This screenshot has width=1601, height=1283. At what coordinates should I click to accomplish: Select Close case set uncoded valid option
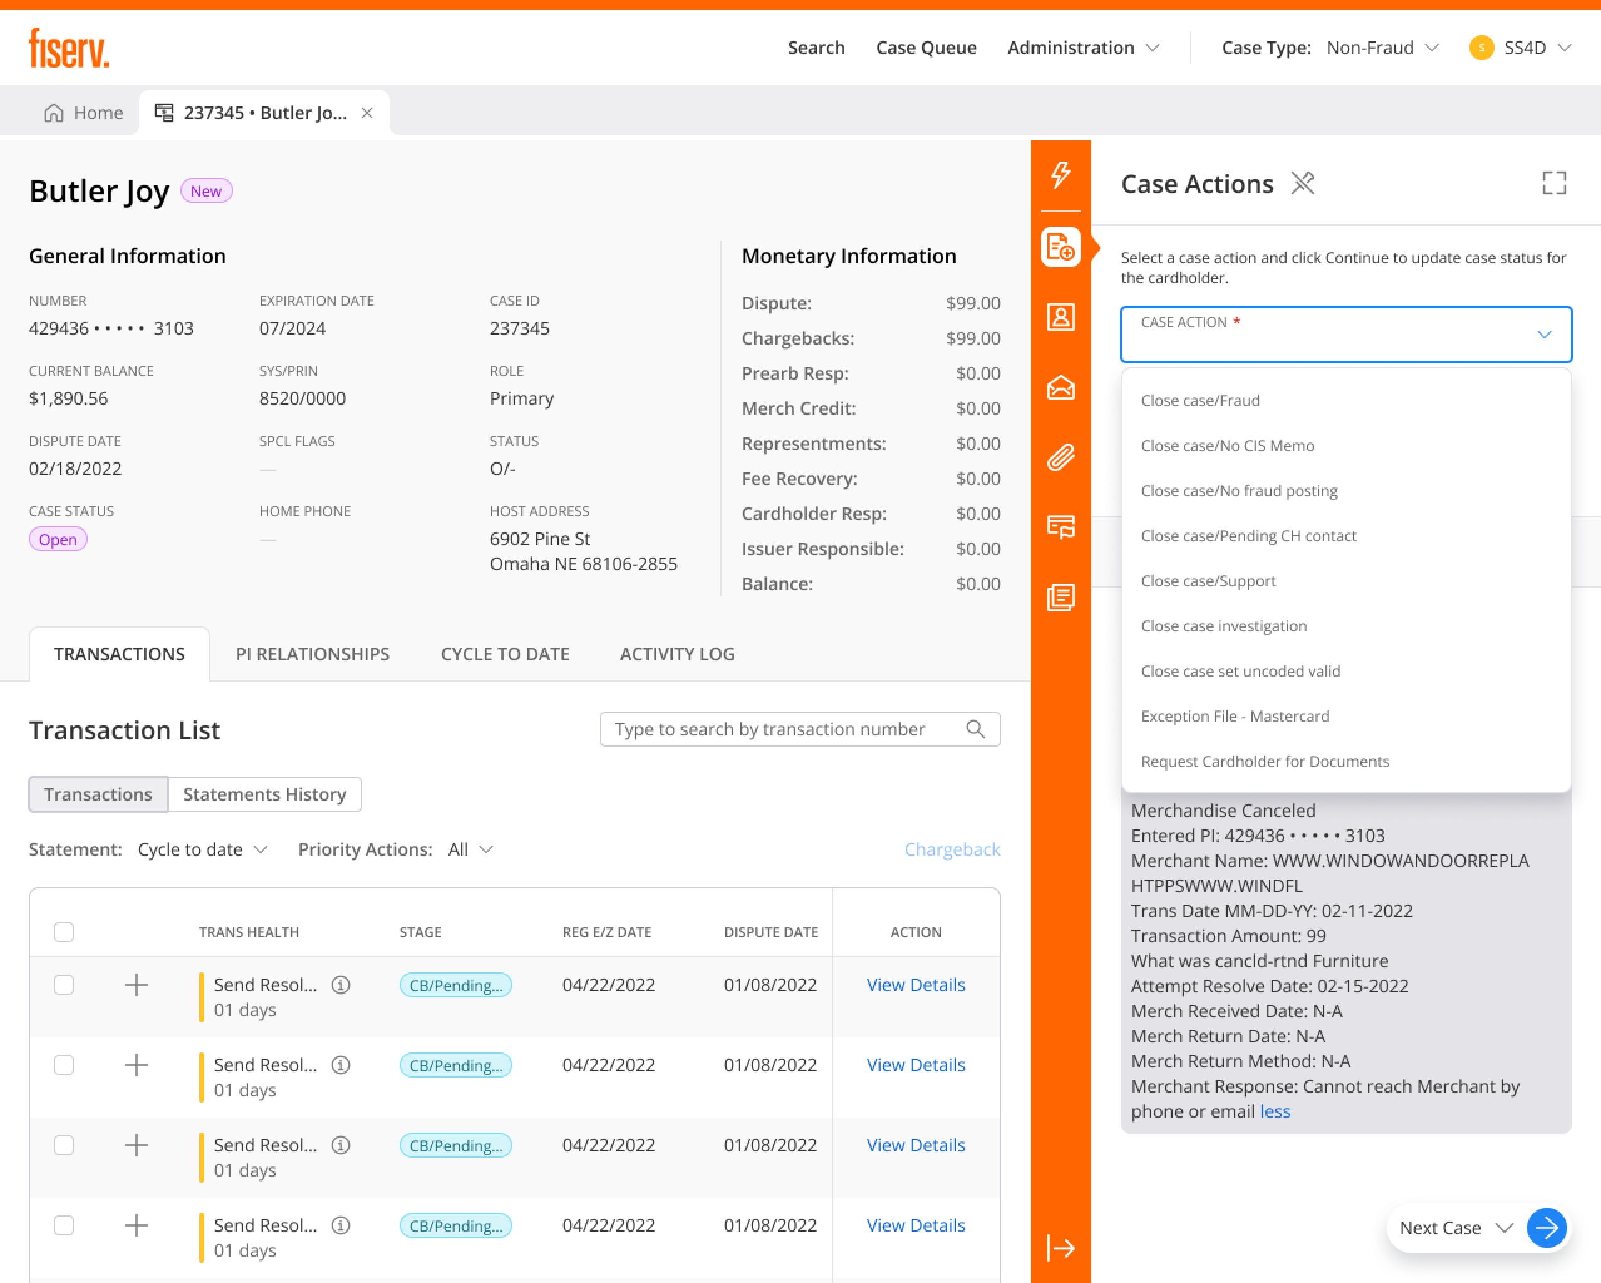pos(1346,671)
